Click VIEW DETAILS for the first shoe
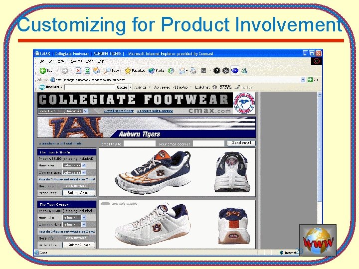The width and height of the screenshot is (359, 269). [76, 186]
